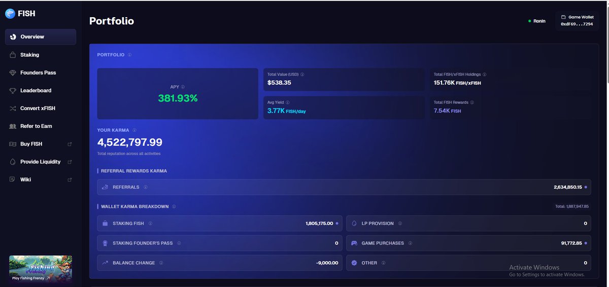
Task: Click the Game Purchases controller icon
Action: [354, 243]
